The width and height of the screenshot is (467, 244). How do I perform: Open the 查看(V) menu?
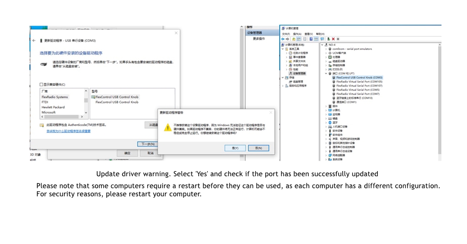[x=308, y=34]
